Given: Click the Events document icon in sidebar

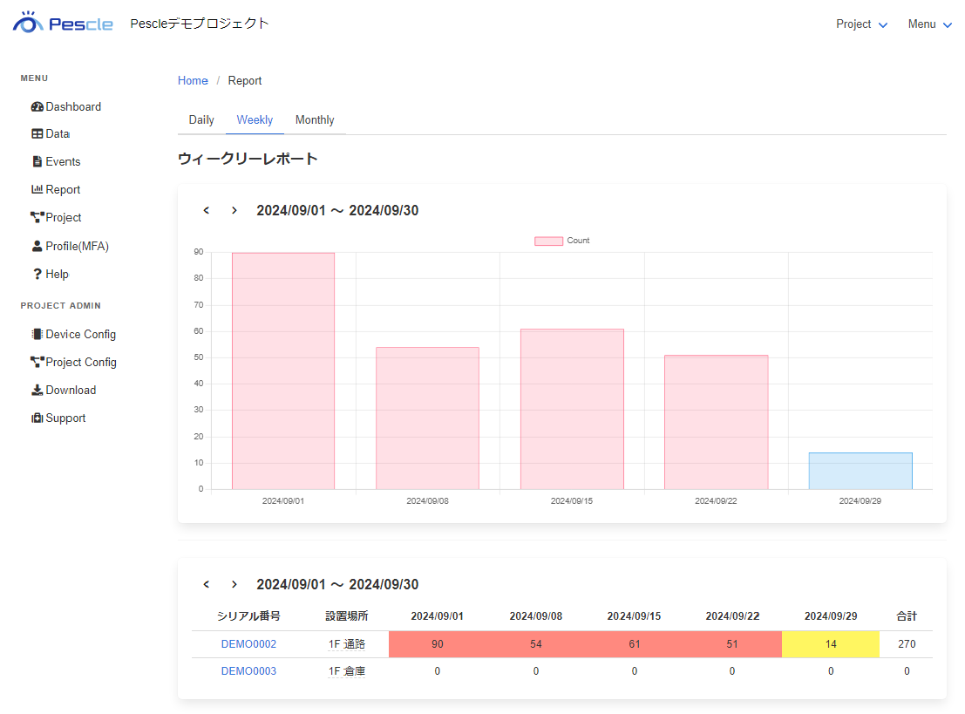Looking at the screenshot, I should (x=37, y=162).
